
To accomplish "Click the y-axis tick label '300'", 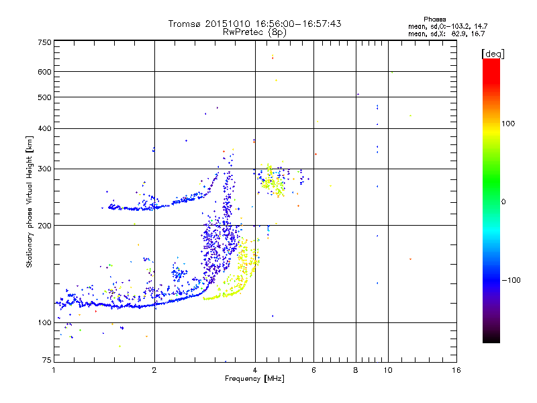I will (44, 169).
